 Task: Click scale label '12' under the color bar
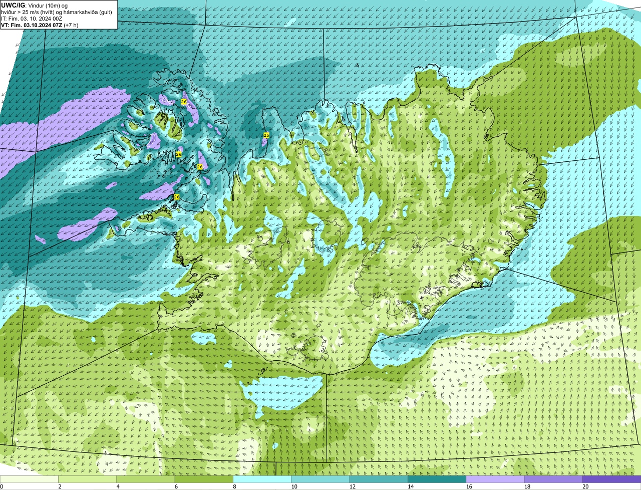point(353,486)
